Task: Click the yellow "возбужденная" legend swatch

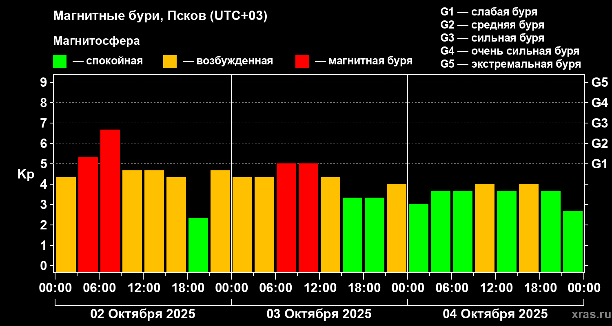Action: pyautogui.click(x=170, y=62)
